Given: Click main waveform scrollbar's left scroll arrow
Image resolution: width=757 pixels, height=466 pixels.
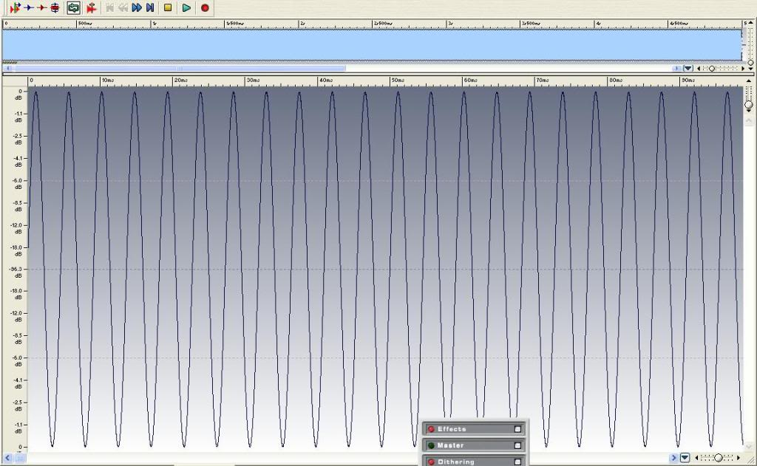Looking at the screenshot, I should [x=7, y=458].
